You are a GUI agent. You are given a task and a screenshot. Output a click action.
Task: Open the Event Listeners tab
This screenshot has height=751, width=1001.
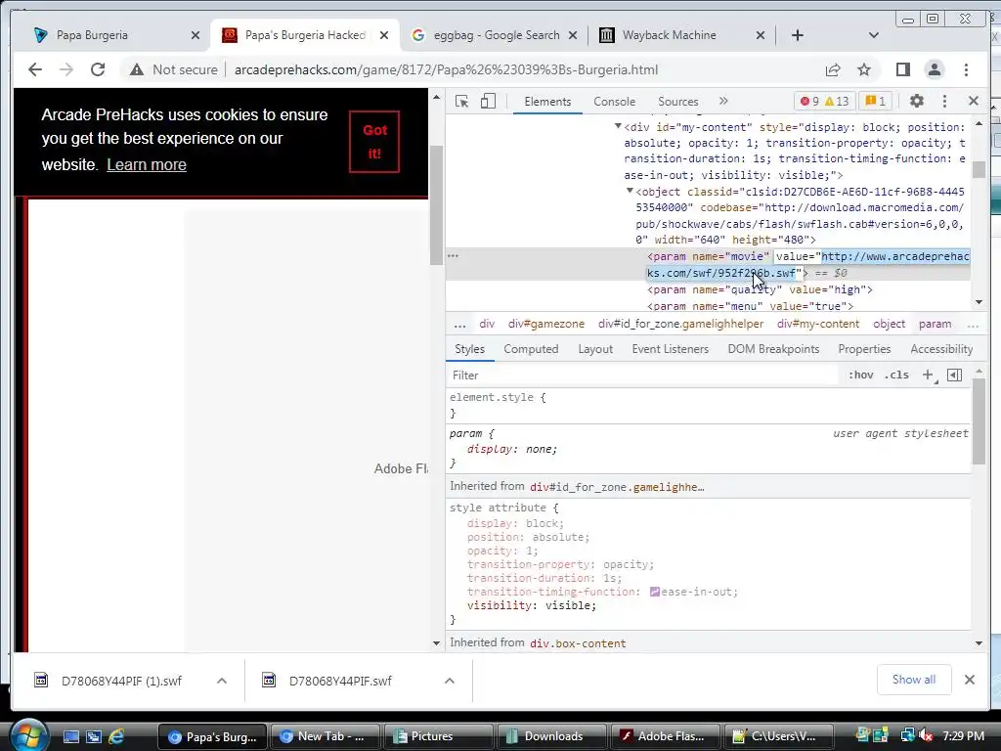671,349
